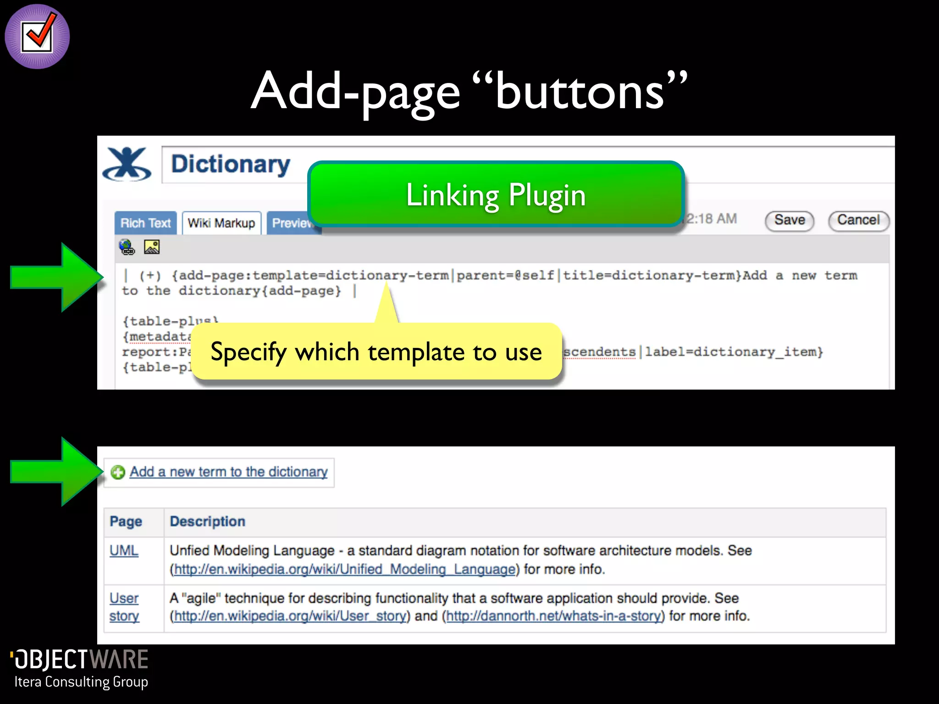Click the Save button
This screenshot has height=704, width=939.
[790, 220]
